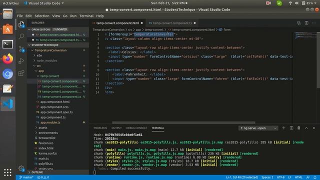Open the Run menu
The image size is (320, 180).
point(73,16)
